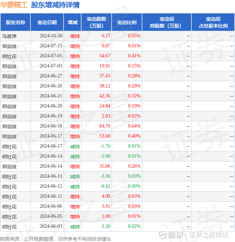The image size is (235, 242).
Task: Click the share value 24.84
Action: coord(105,106)
